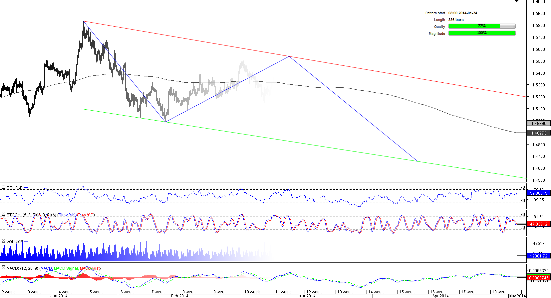The image size is (551, 298).
Task: Close the MACD indicator panel
Action: coord(3,267)
